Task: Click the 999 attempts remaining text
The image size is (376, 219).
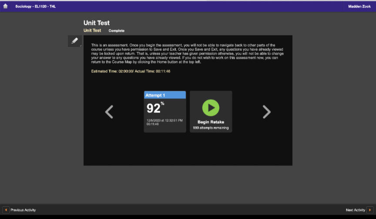Action: pos(211,128)
